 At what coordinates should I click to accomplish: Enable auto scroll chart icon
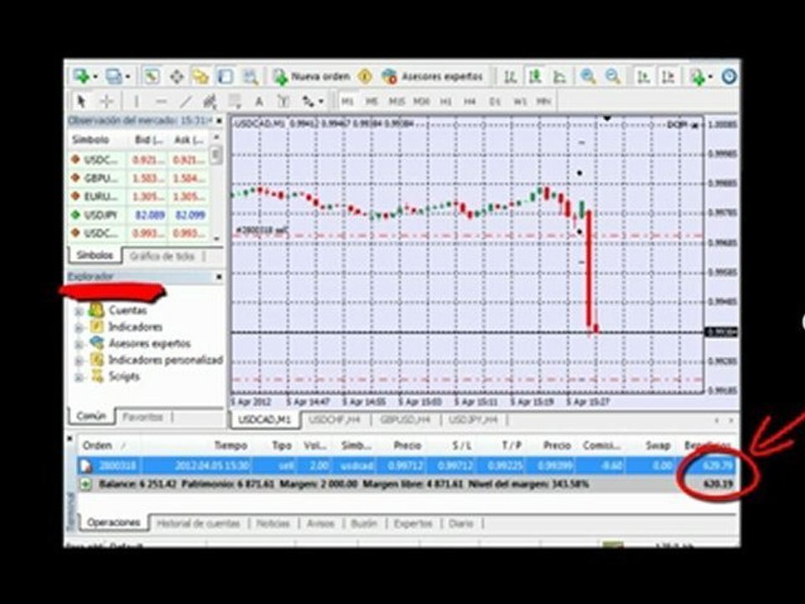pos(643,76)
